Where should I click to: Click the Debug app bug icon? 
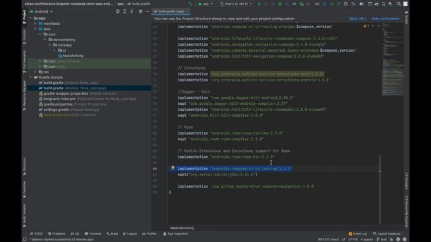[280, 4]
